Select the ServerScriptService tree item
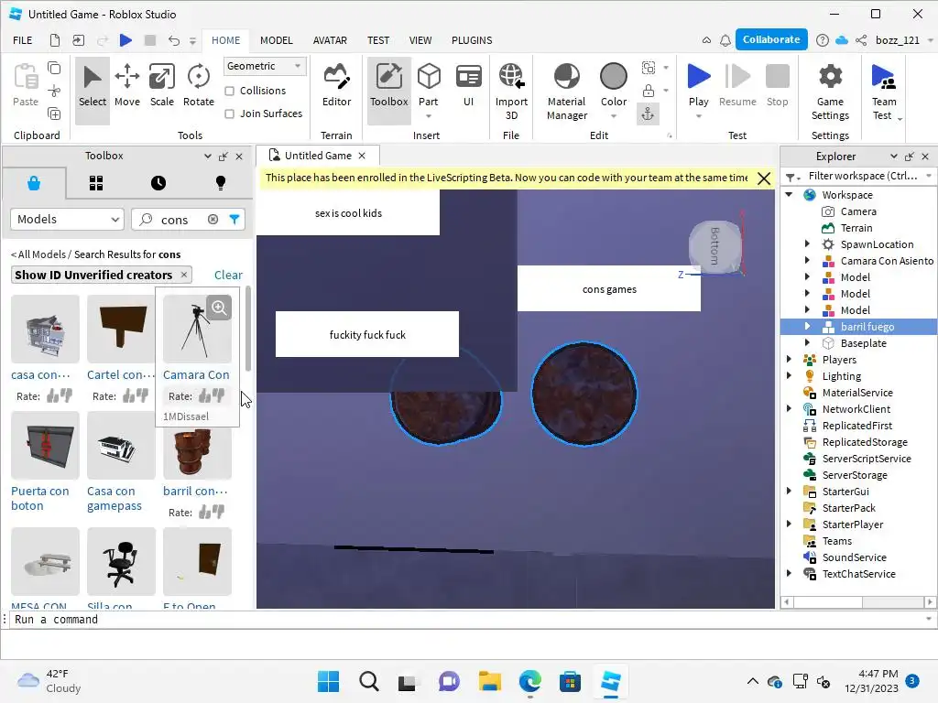This screenshot has width=938, height=703. point(867,459)
